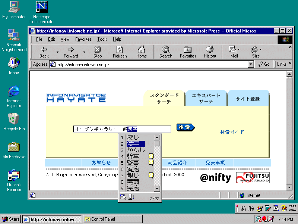Click the comment bubble icon beside 監事
The height and width of the screenshot is (224, 298).
pos(151,163)
